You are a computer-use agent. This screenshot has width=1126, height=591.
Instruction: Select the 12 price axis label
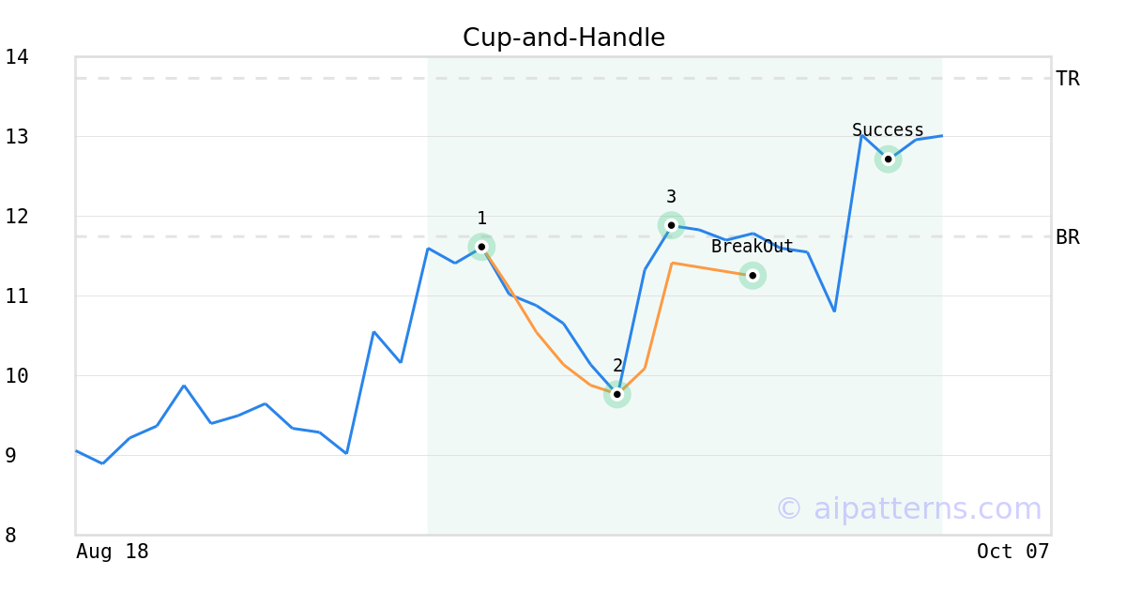17,217
